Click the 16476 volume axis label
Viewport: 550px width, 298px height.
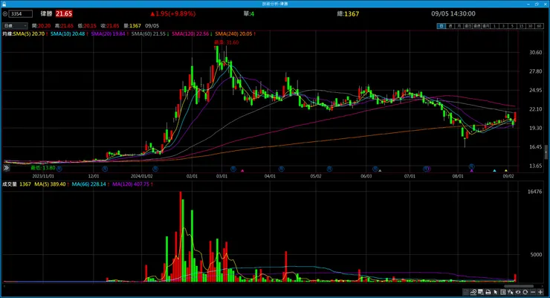[535, 192]
